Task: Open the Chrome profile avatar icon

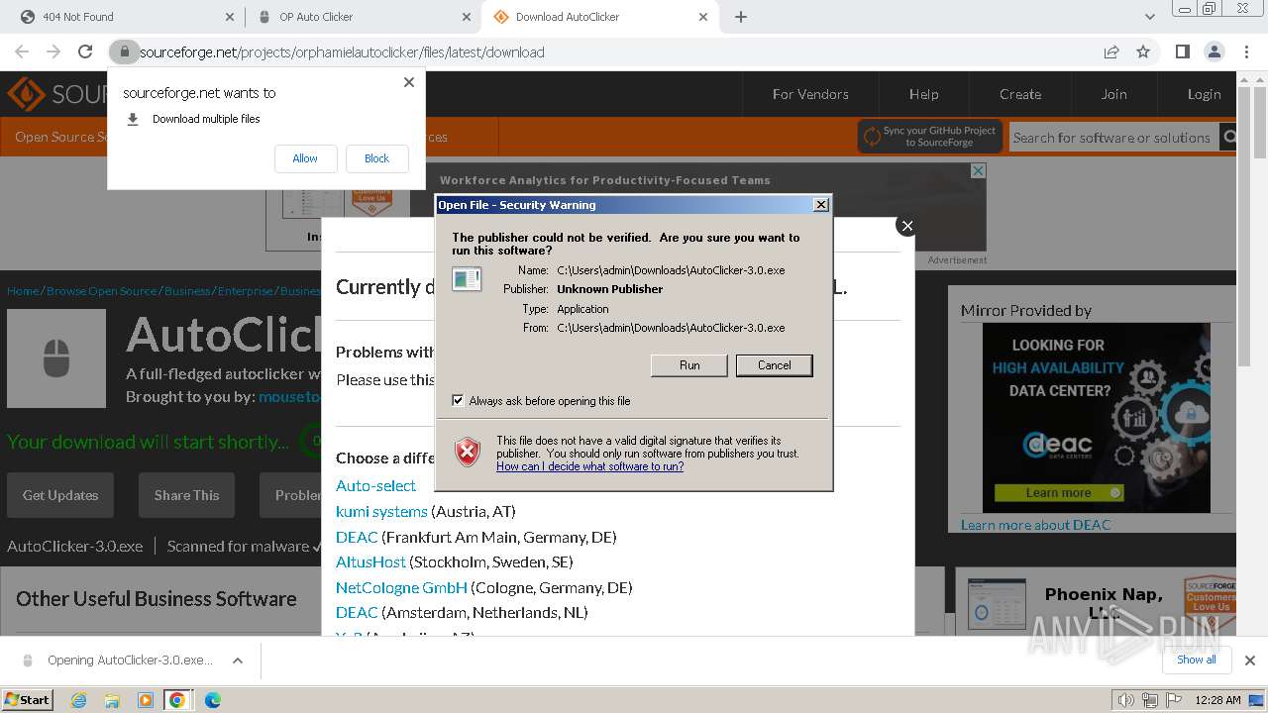Action: (x=1214, y=51)
